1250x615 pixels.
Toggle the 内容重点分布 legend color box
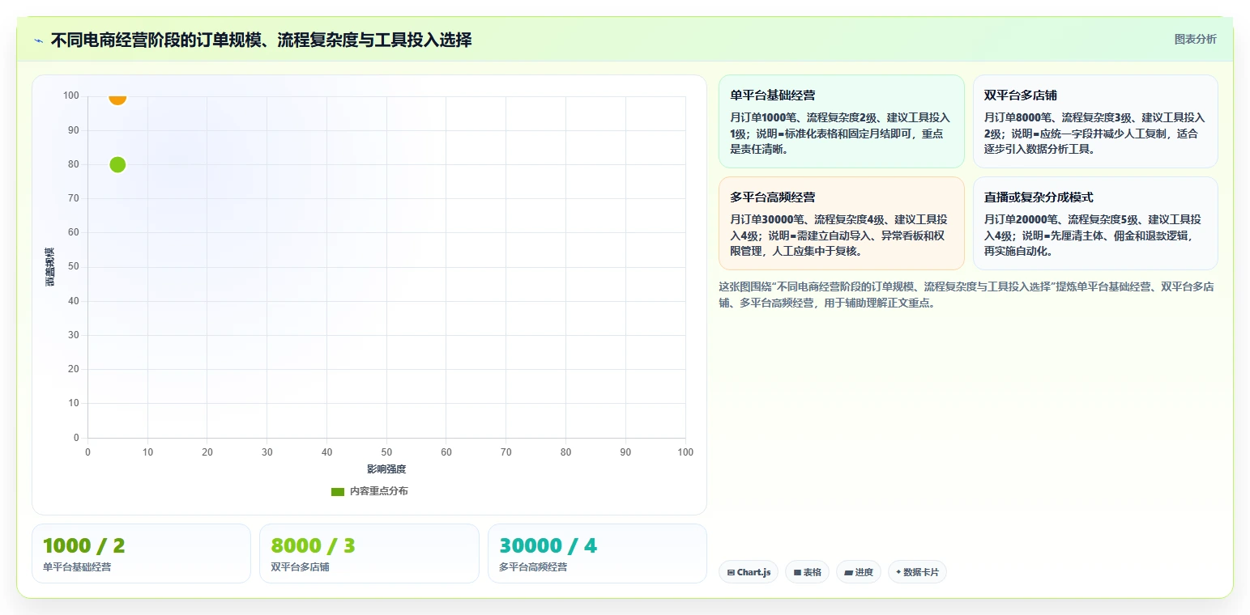pos(338,491)
